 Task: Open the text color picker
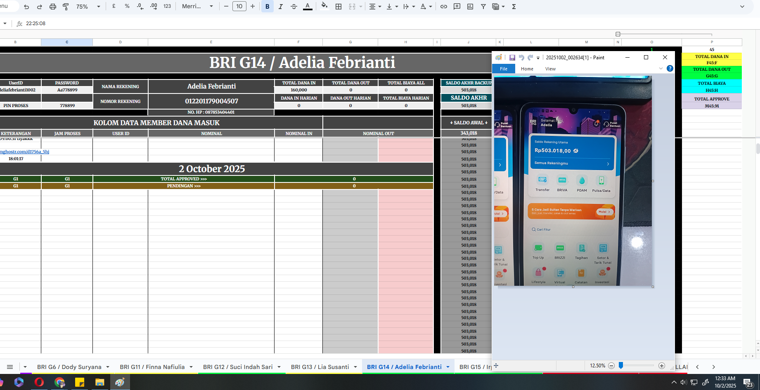pyautogui.click(x=308, y=7)
